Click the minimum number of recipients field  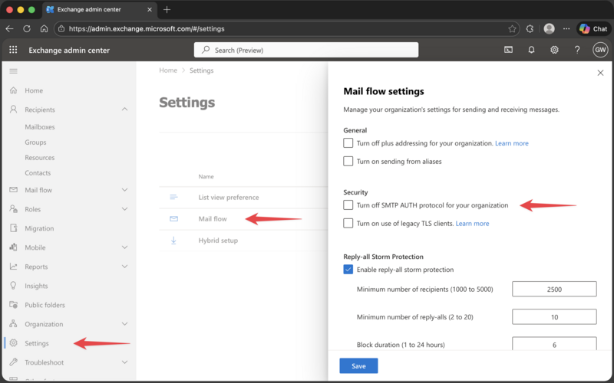point(554,289)
